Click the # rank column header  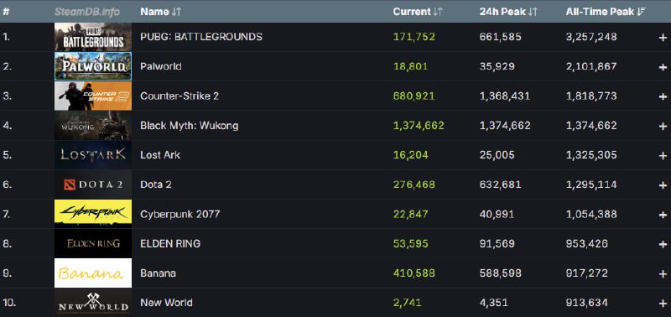[x=6, y=12]
